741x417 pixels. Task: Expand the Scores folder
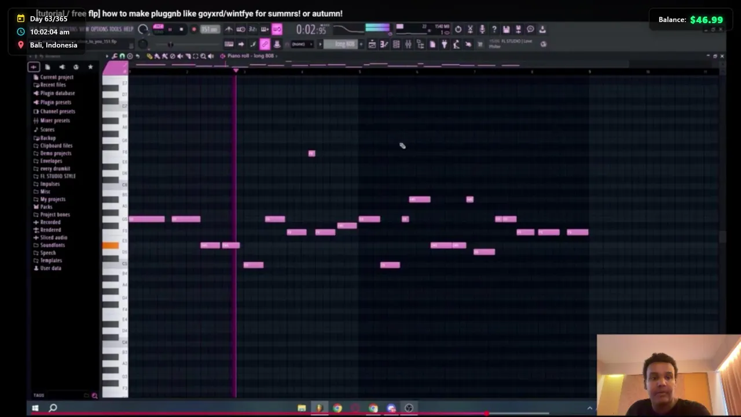click(x=44, y=129)
